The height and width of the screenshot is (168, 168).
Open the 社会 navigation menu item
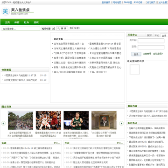click(x=27, y=22)
